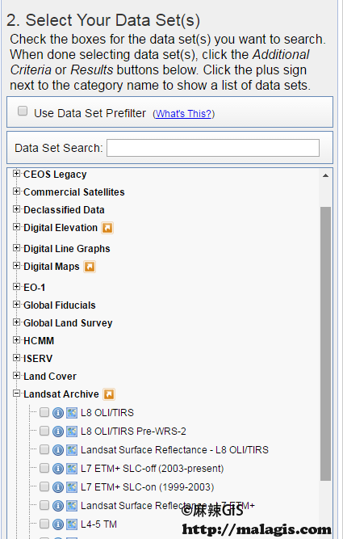
Task: Select the 'CEOS Legacy' tree label
Action: 55,175
